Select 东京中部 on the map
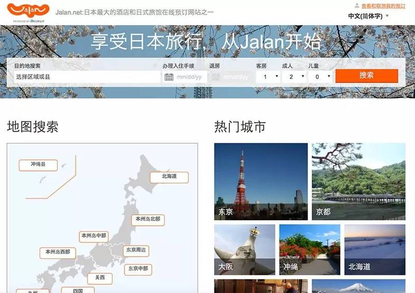 click(138, 270)
